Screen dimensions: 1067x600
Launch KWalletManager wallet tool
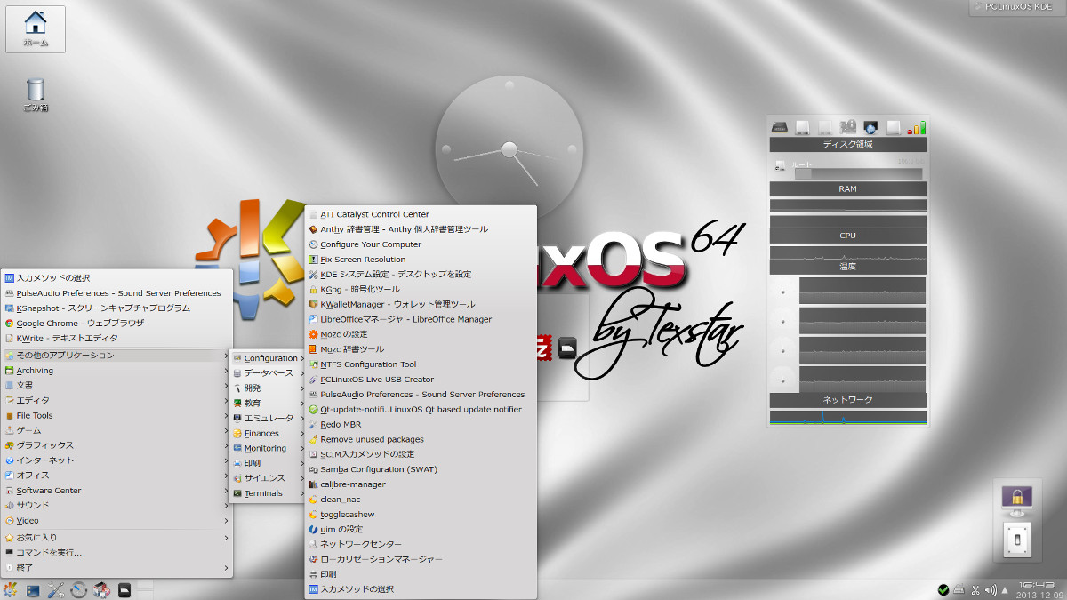421,304
